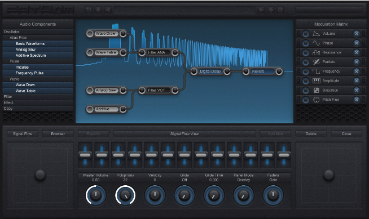Remove the Amplitude modulation with its X icon
The height and width of the screenshot is (219, 369).
(x=357, y=81)
